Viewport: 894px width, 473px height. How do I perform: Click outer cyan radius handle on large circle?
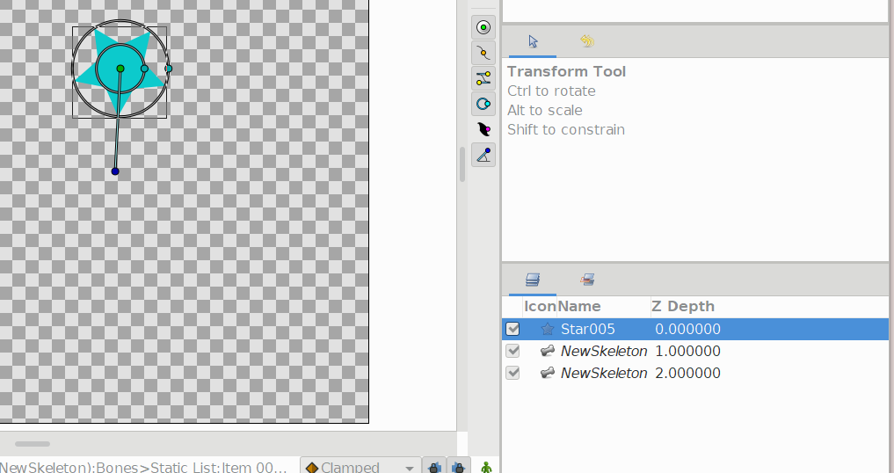coord(169,69)
